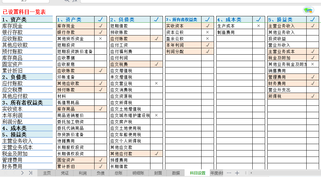The height and width of the screenshot is (177, 321).
Task: Click the 投资收益 cell
Action: pyautogui.click(x=287, y=39)
